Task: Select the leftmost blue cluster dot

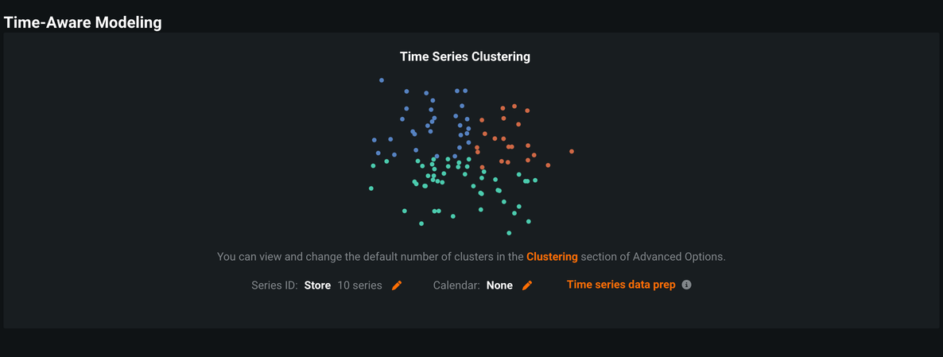Action: coord(374,140)
